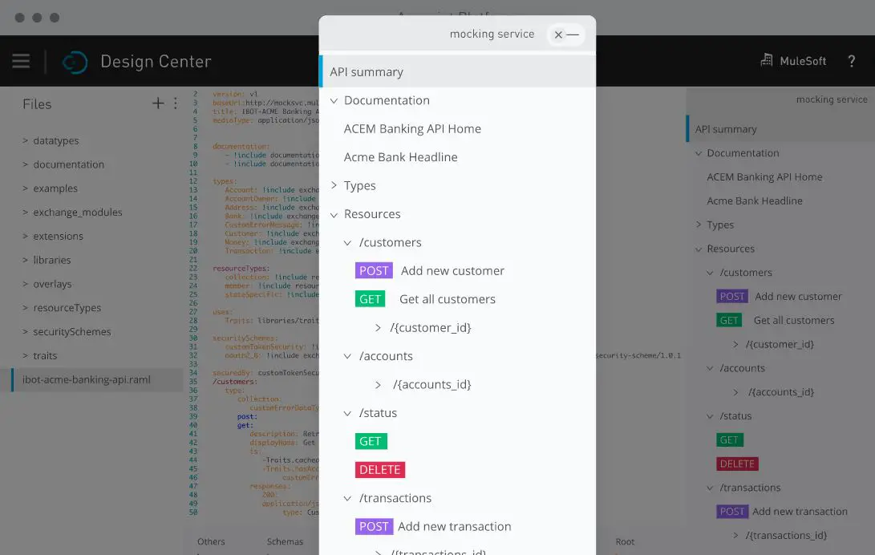Expand the documentation folder in Files

[25, 164]
